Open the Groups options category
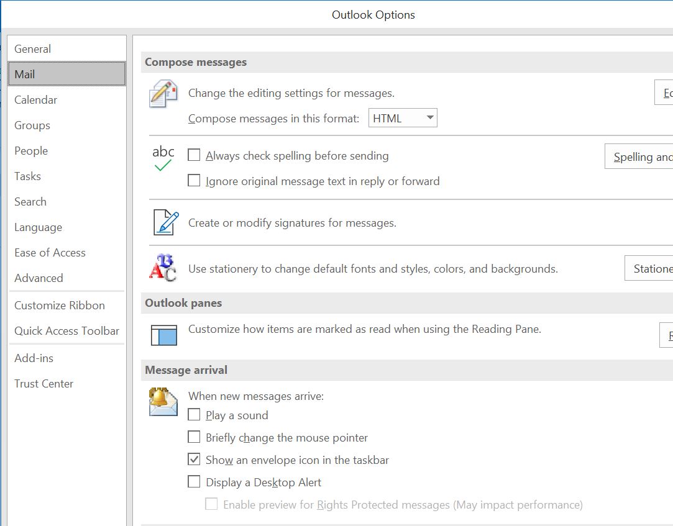This screenshot has width=673, height=526. point(67,125)
